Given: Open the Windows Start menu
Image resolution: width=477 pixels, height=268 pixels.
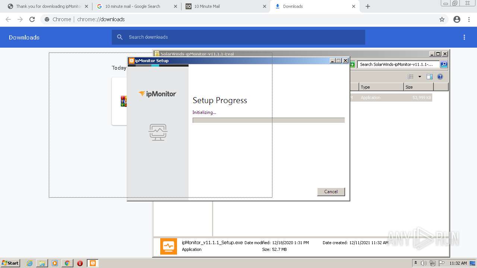Looking at the screenshot, I should click(10, 263).
